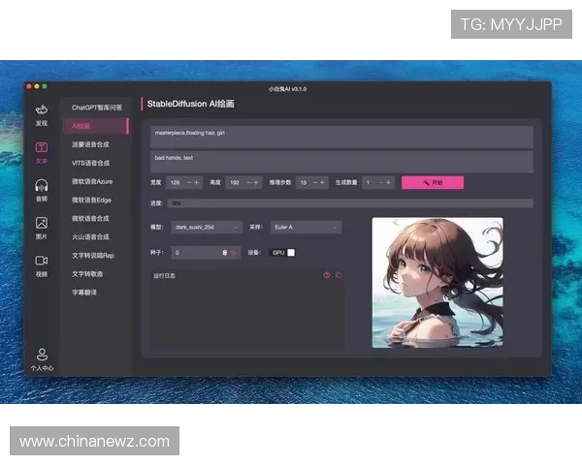
Task: Select the 文本 text icon in sidebar
Action: point(41,147)
